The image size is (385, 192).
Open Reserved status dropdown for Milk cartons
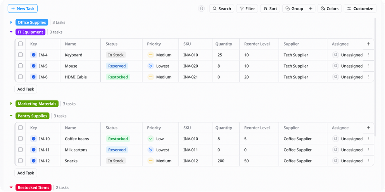[117, 150]
